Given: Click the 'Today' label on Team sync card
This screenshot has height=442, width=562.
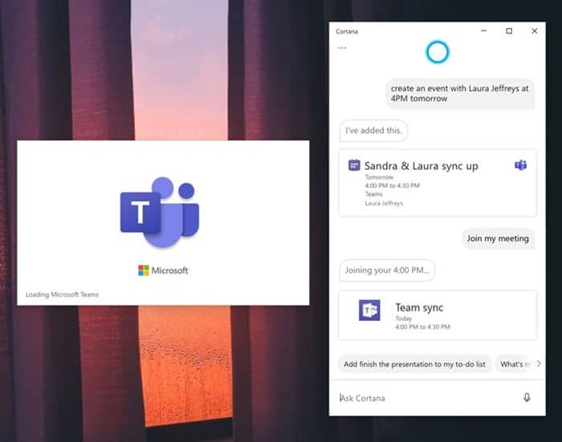Looking at the screenshot, I should [x=404, y=318].
